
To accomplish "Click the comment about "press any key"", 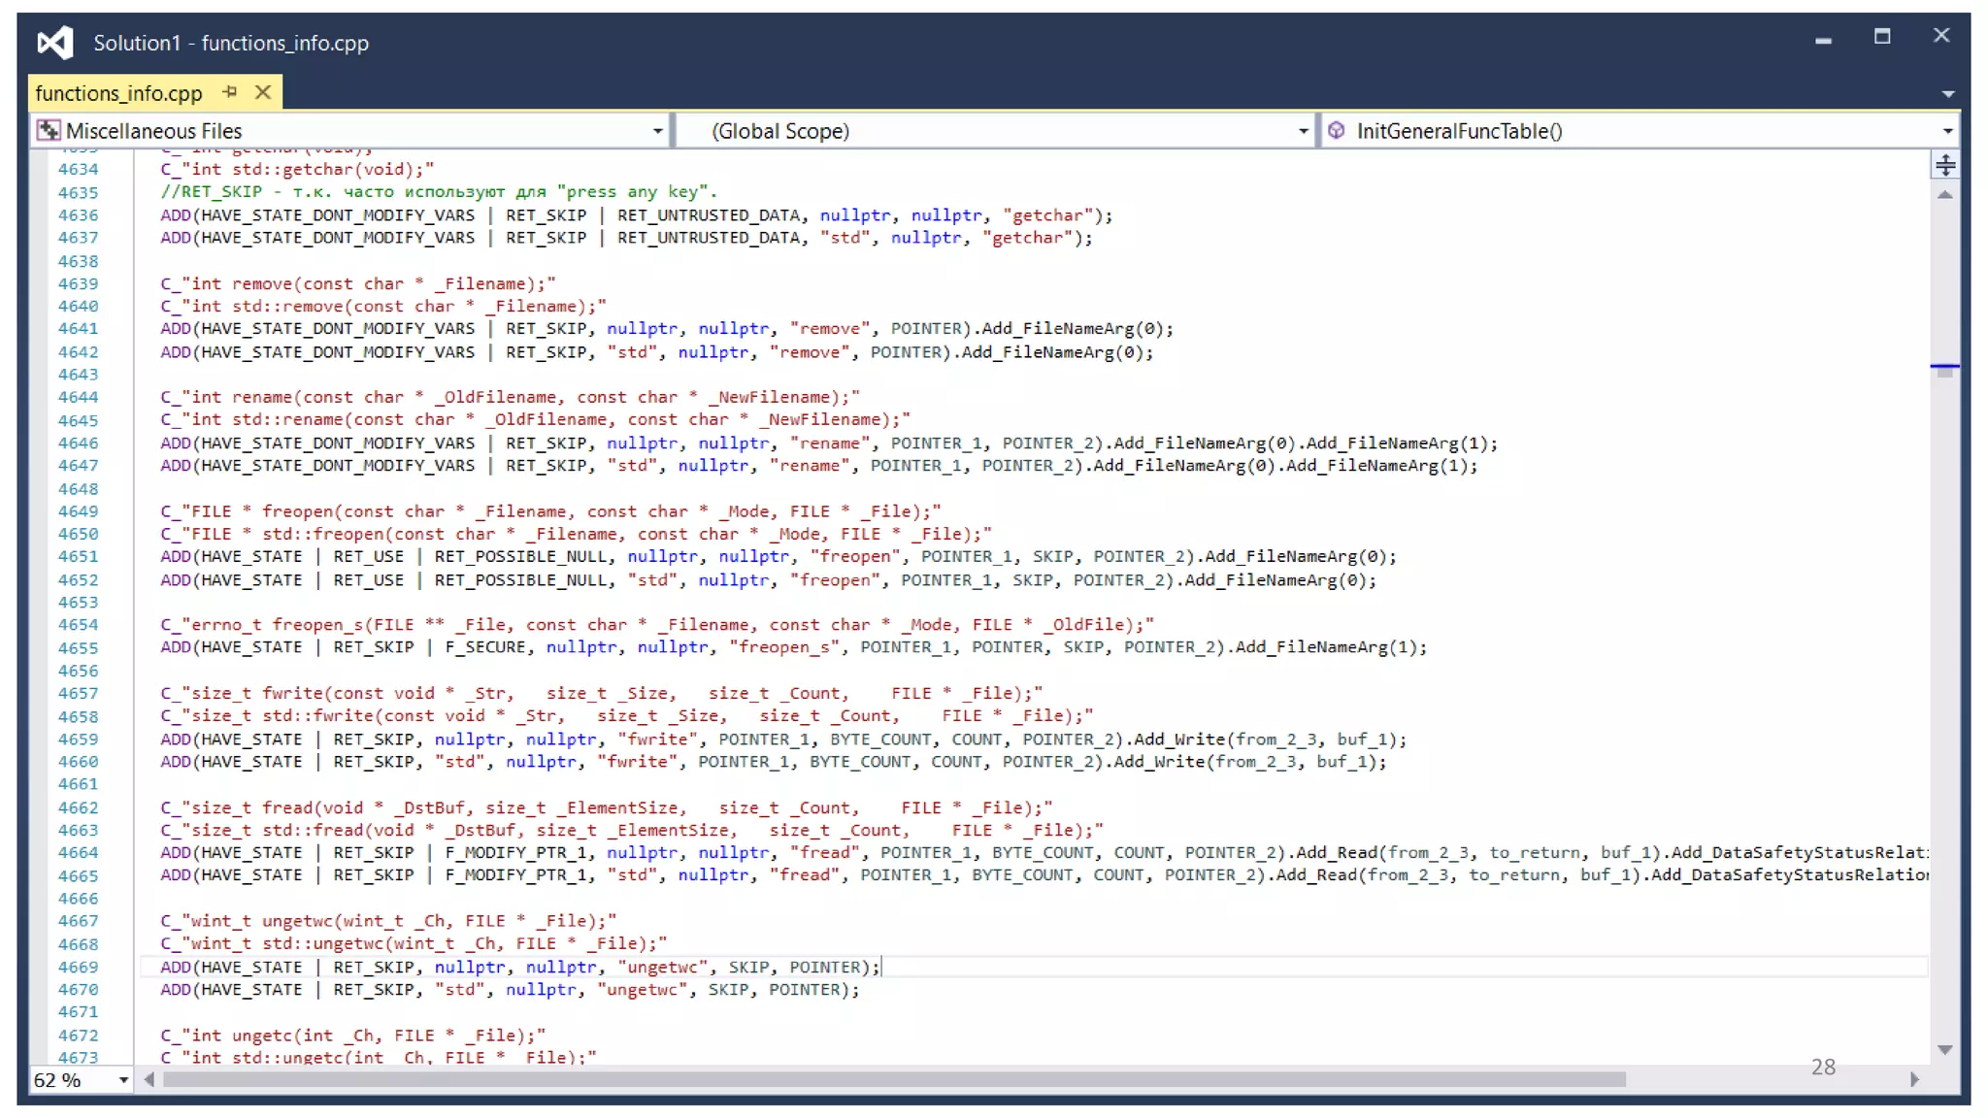I will (x=439, y=192).
